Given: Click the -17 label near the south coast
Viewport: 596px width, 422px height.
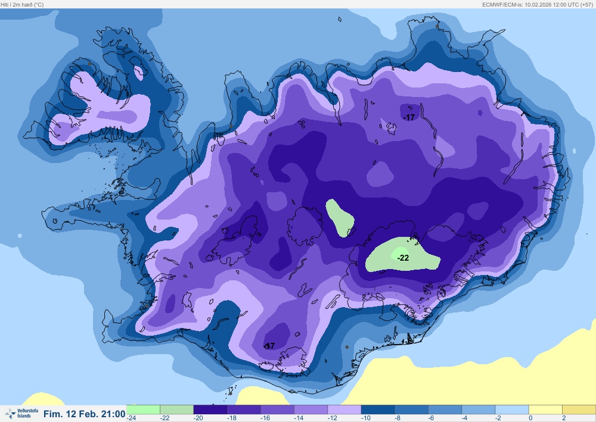Looking at the screenshot, I should click(269, 346).
